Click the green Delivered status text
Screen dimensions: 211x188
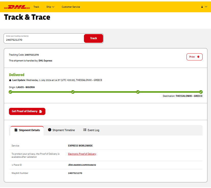(x=17, y=75)
